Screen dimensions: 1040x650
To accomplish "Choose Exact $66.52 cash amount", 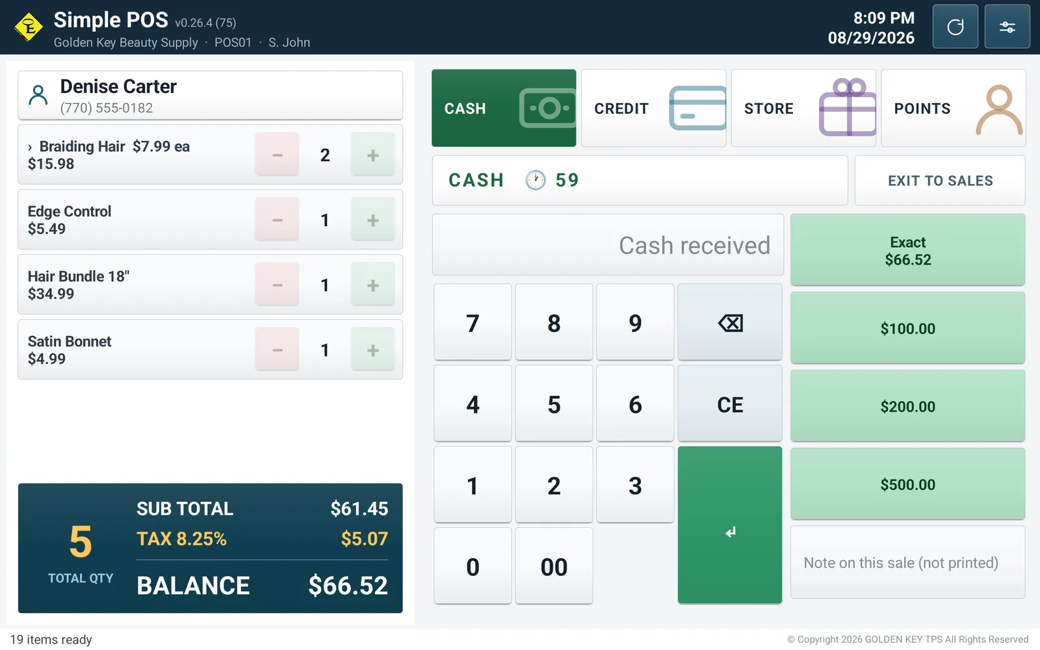I will [908, 250].
